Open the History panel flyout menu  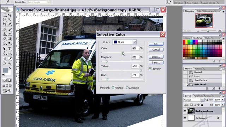(223, 69)
